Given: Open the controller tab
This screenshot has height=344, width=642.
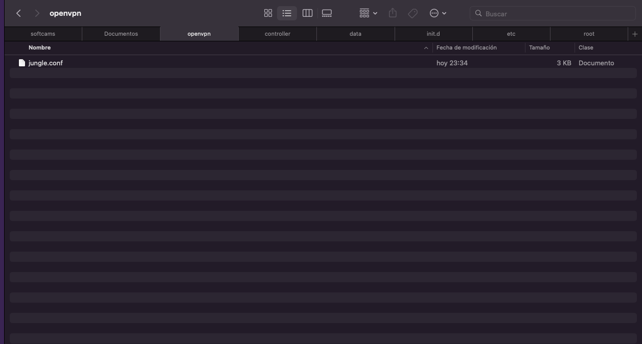Looking at the screenshot, I should point(278,34).
